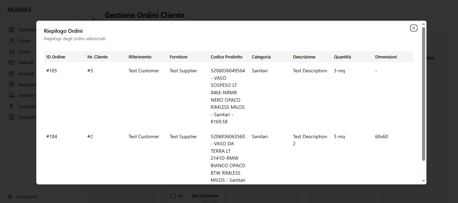Close the Riepilogo Ordini dialog
458x203 pixels.
click(x=414, y=28)
